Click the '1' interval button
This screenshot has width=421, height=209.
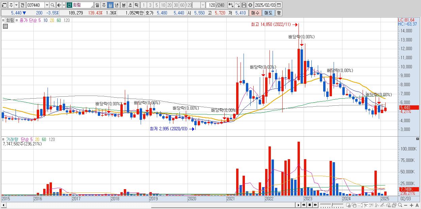click(x=144, y=5)
